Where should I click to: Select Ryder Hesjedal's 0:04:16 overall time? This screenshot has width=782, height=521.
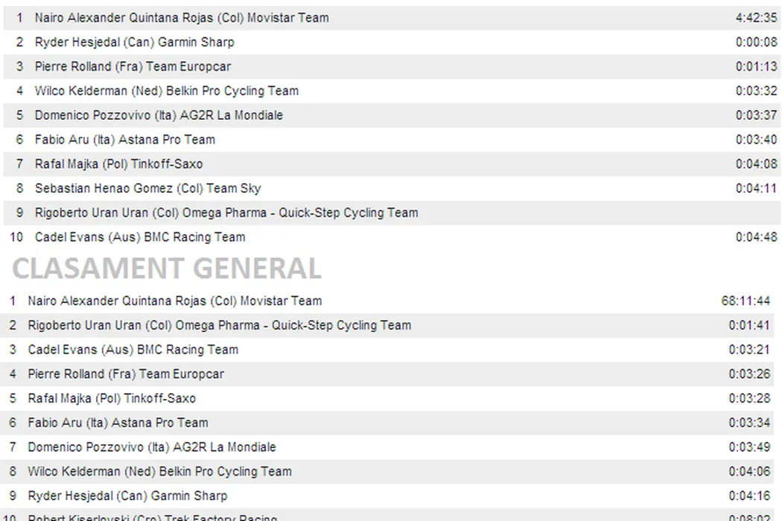point(749,496)
